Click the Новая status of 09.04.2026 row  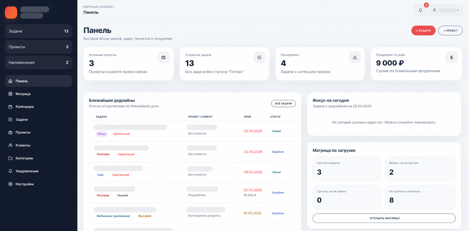coord(276,172)
